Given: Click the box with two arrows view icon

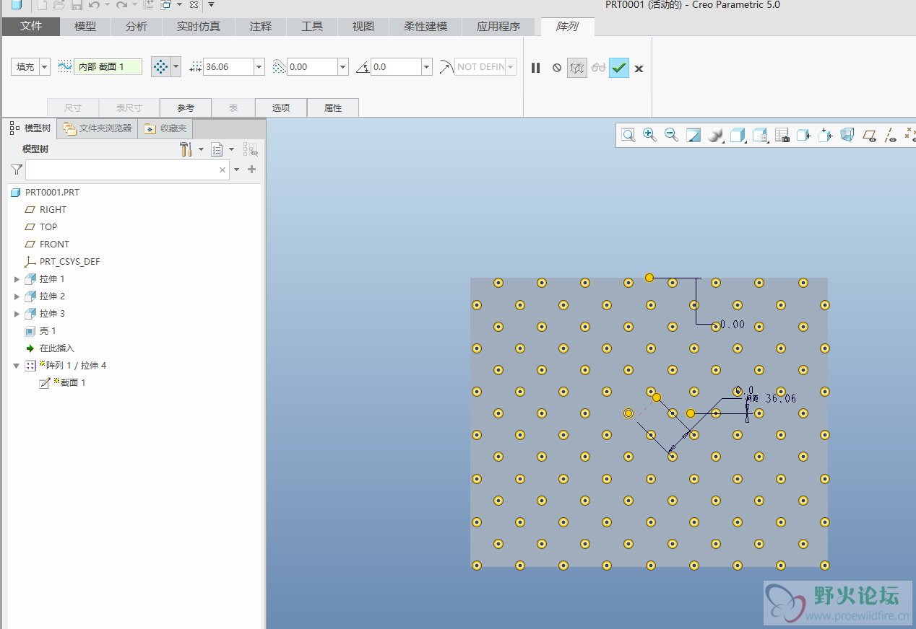Looking at the screenshot, I should 826,135.
